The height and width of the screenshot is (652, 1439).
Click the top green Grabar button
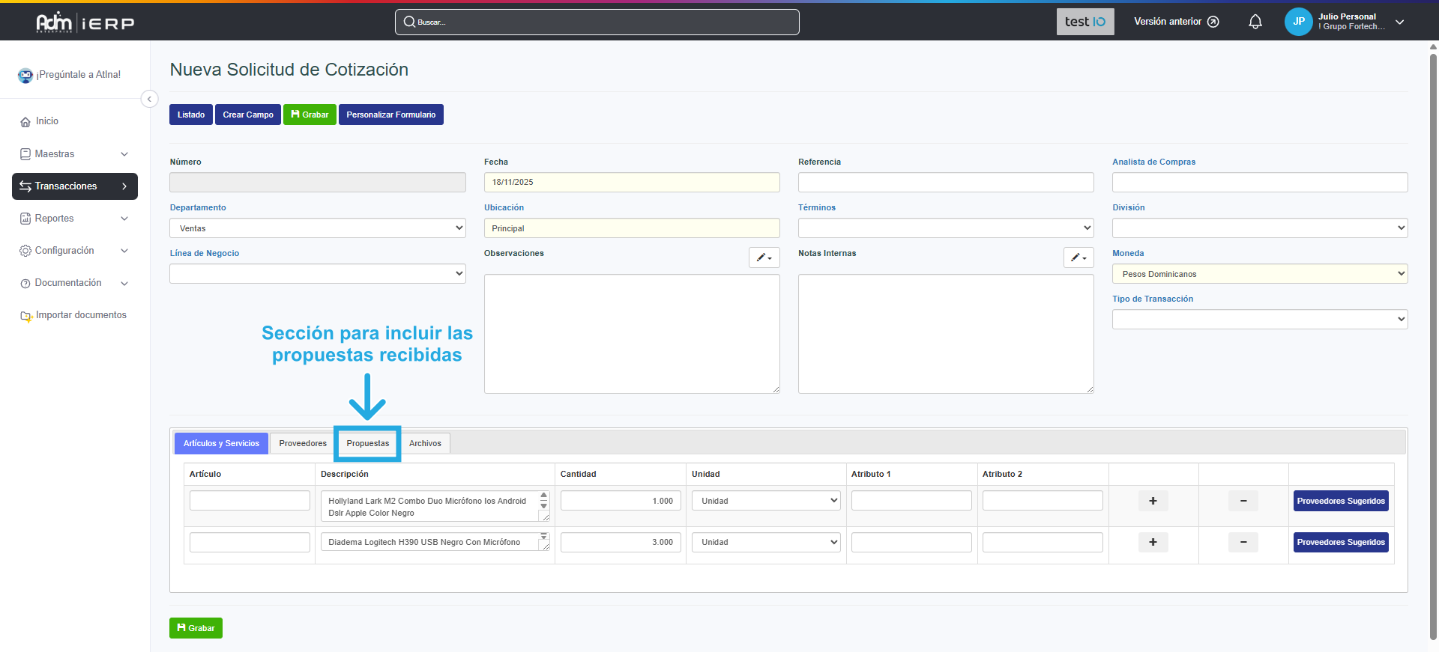[309, 115]
